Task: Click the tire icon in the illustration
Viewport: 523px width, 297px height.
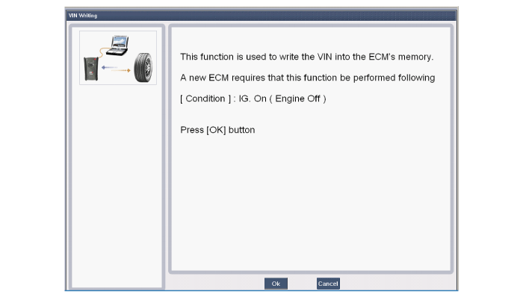Action: pos(143,68)
